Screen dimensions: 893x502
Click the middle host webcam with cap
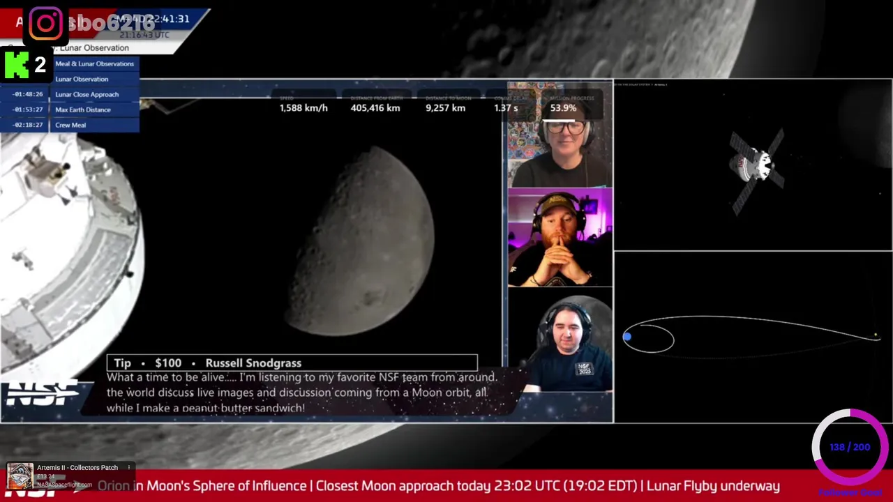(x=560, y=238)
